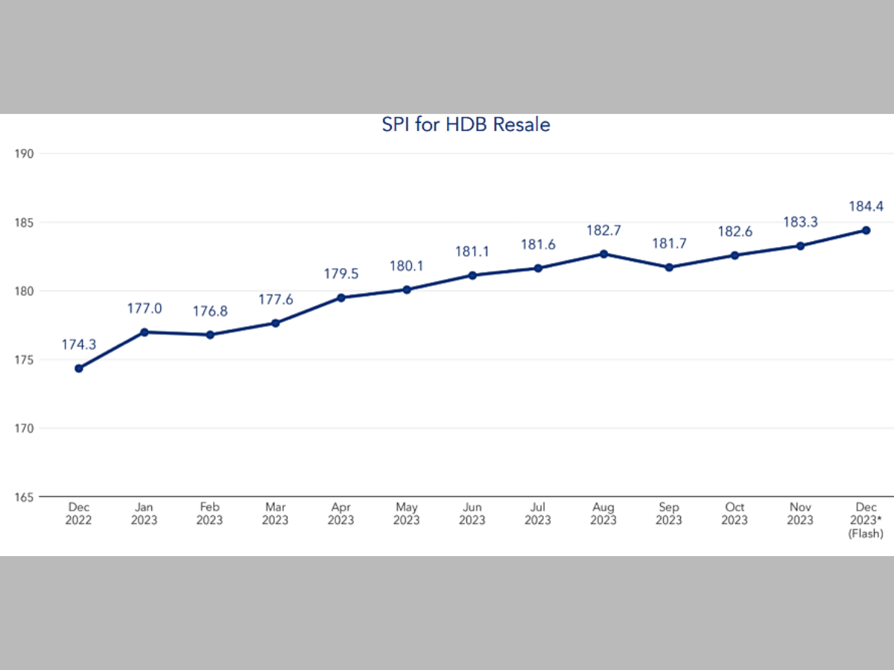Click the Sep 2023 x-axis label
The width and height of the screenshot is (894, 670).
(669, 514)
